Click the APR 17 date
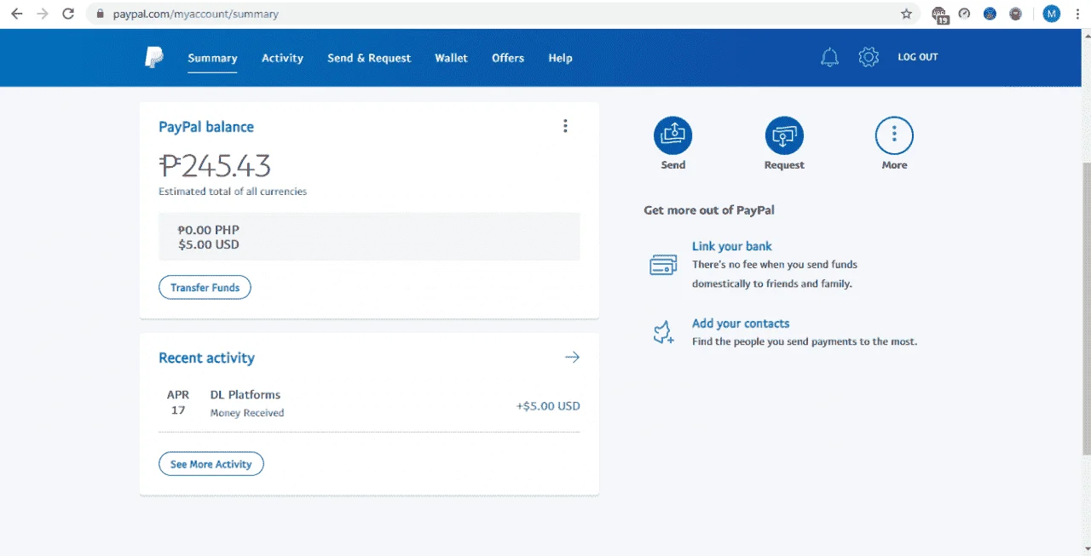1091x556 pixels. coord(178,403)
